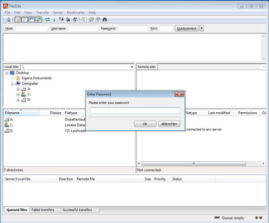The image size is (269, 223).
Task: Click the FileZilla logo in title bar
Action: (x=5, y=6)
